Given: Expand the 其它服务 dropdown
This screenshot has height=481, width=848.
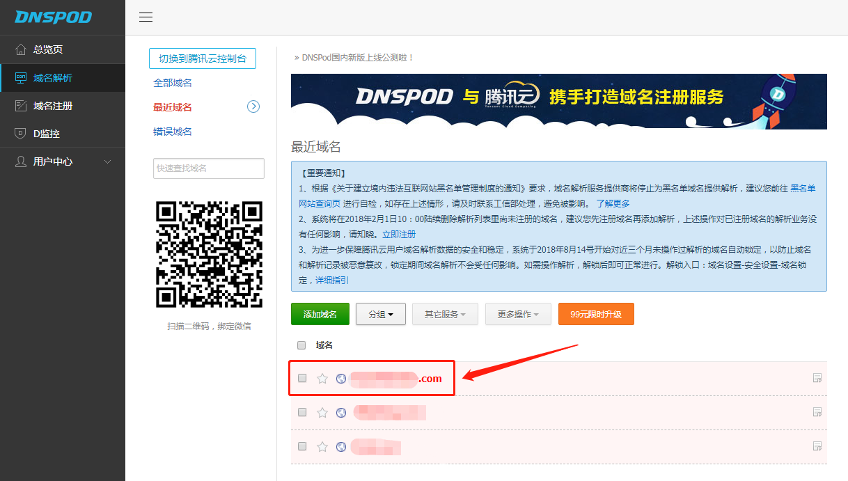Looking at the screenshot, I should [444, 314].
